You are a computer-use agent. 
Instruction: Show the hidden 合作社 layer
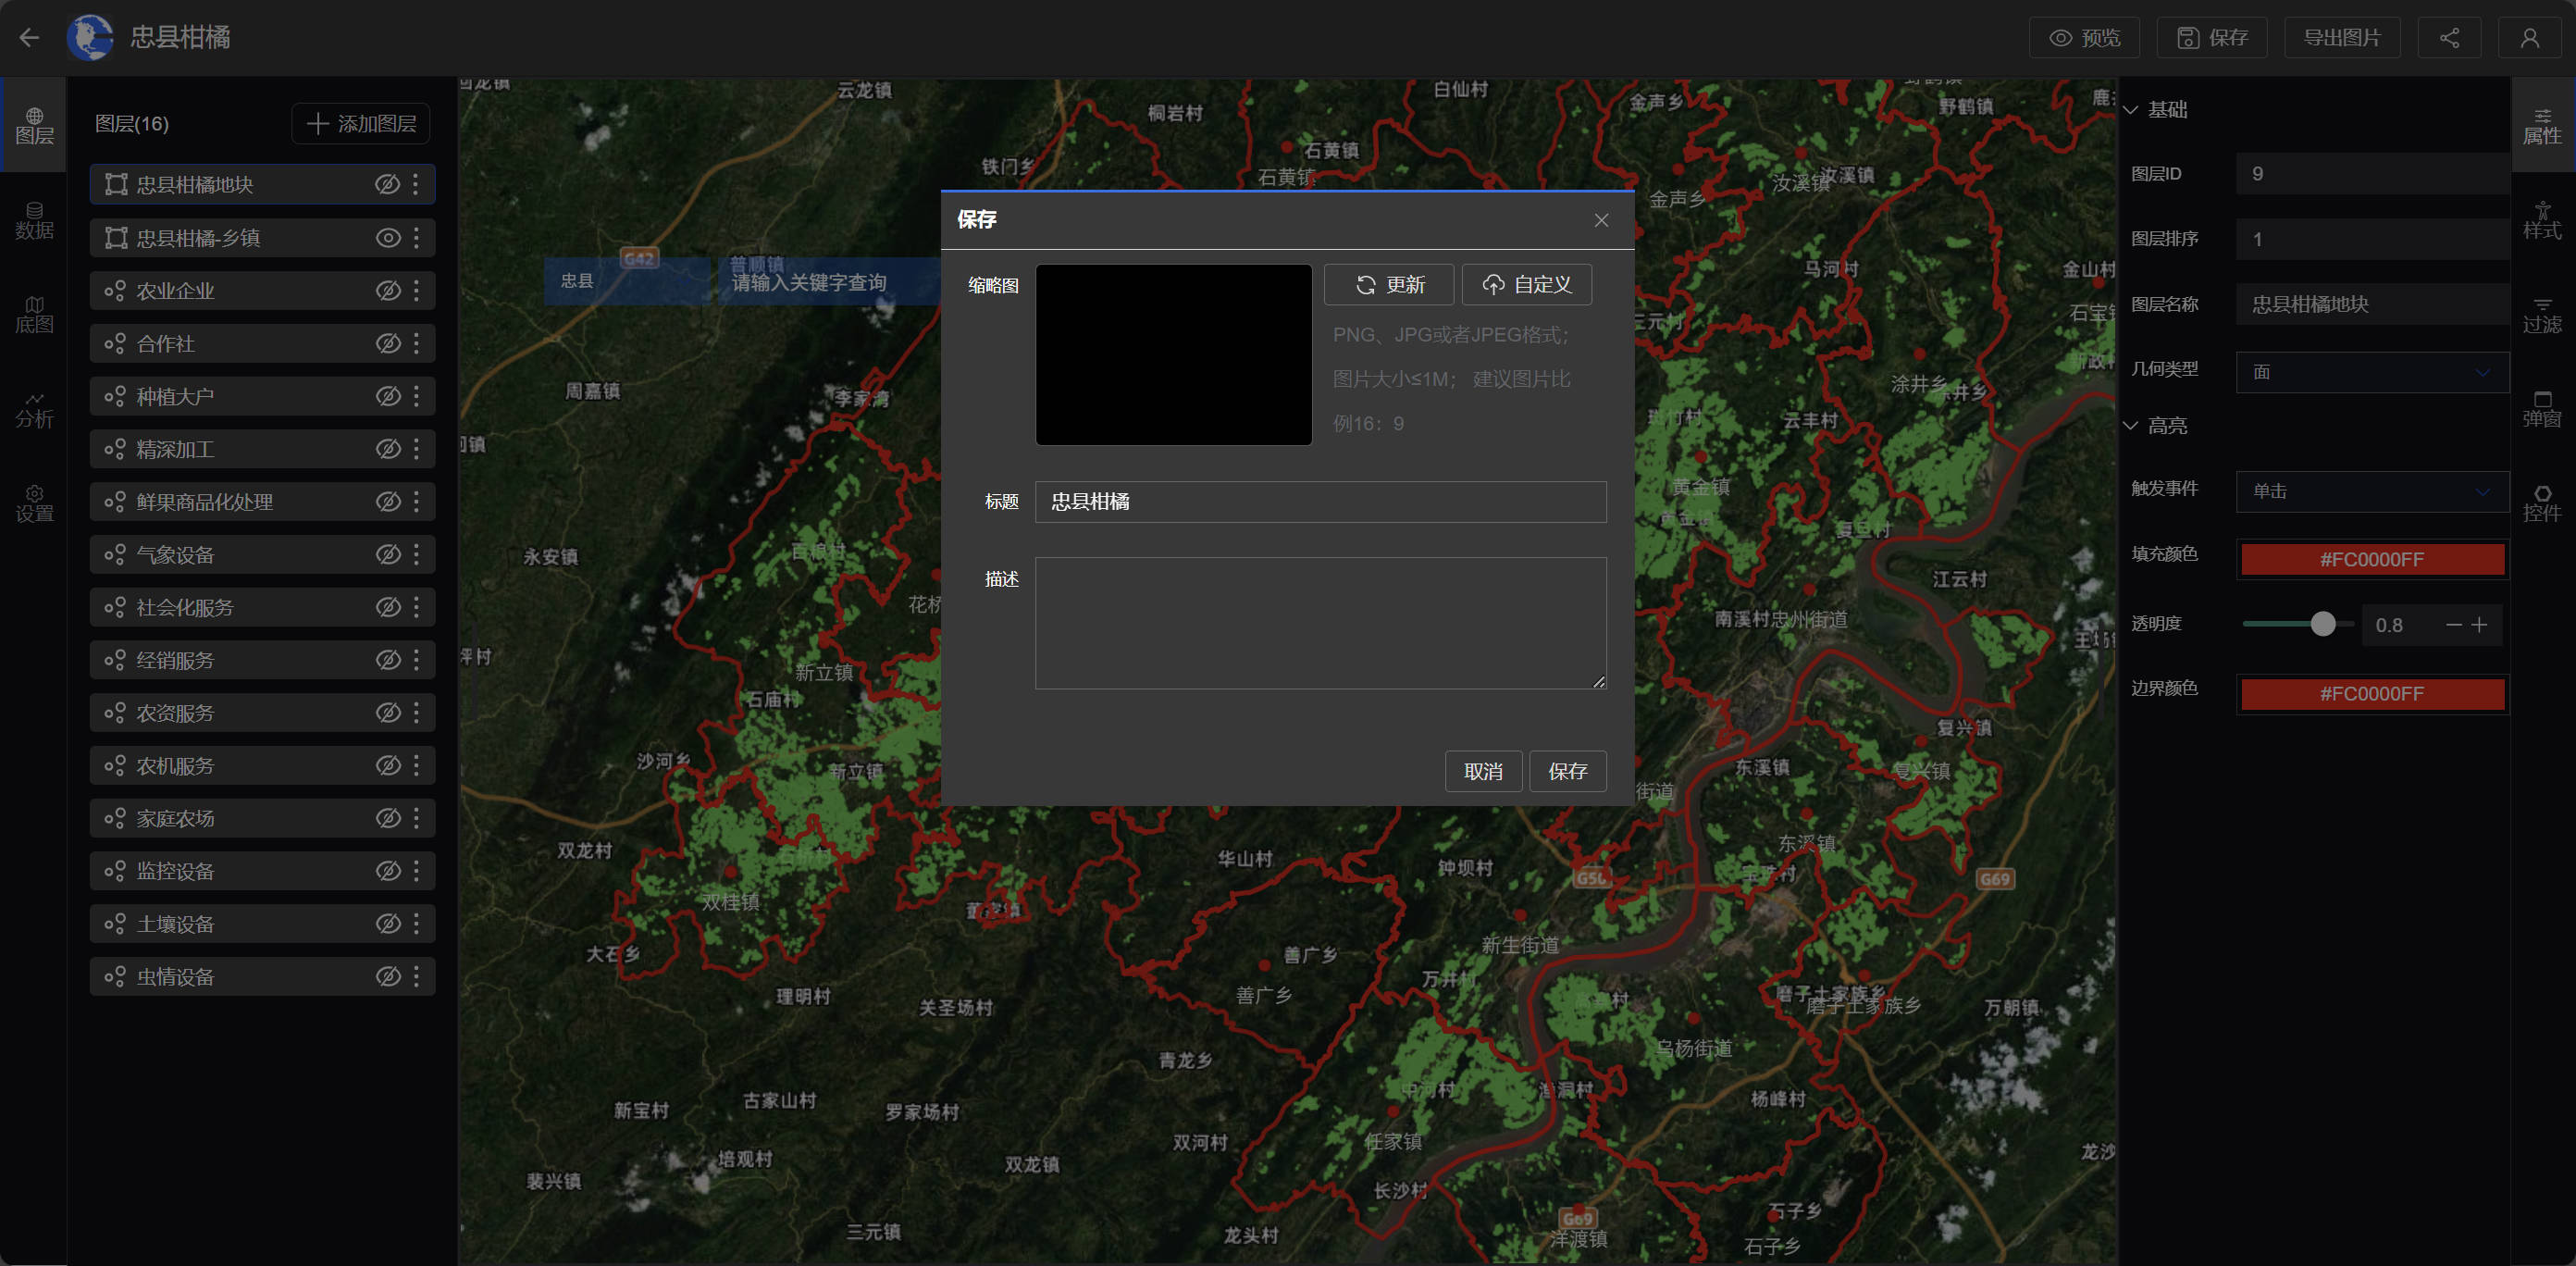388,344
